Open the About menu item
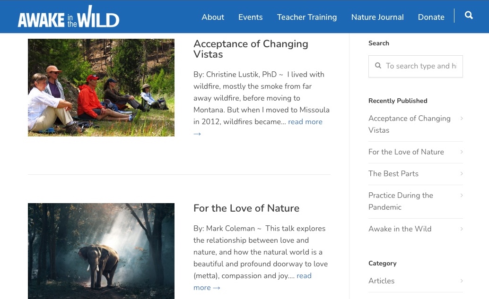Screen dimensions: 489x299 (213, 17)
